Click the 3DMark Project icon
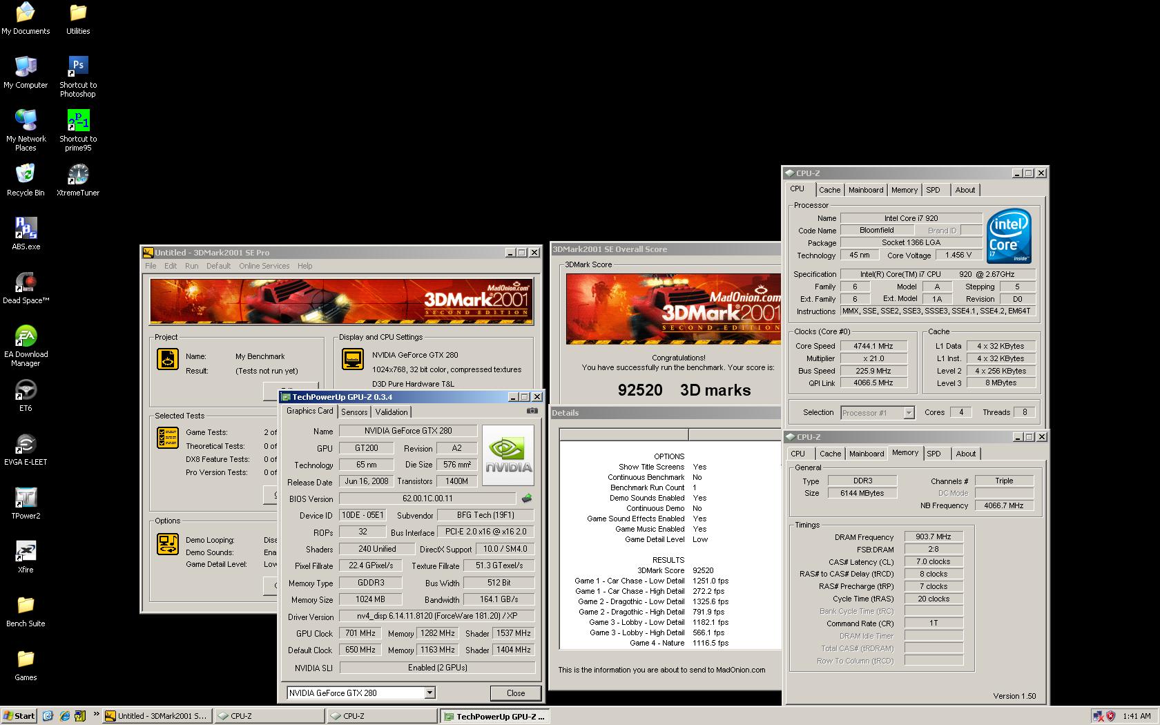The height and width of the screenshot is (725, 1160). (x=168, y=359)
